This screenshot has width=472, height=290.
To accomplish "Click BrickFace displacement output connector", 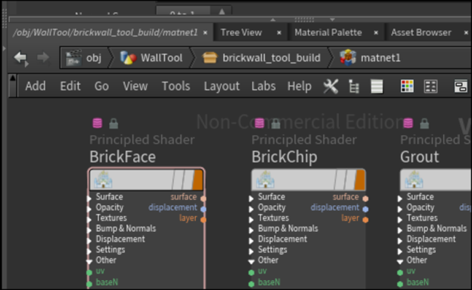I will [x=204, y=209].
